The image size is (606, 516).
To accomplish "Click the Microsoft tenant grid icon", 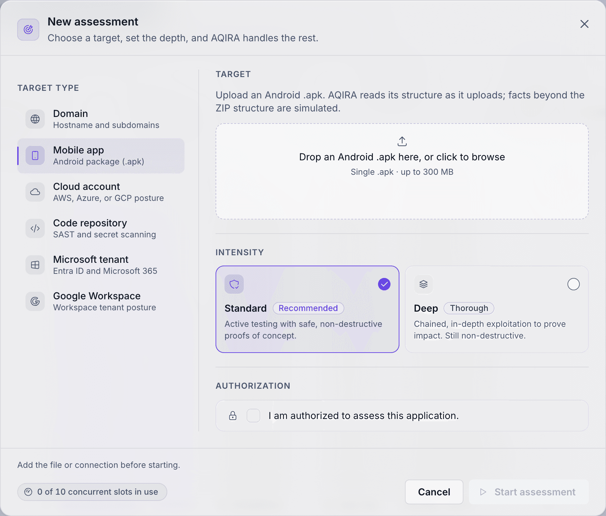I will pos(35,265).
